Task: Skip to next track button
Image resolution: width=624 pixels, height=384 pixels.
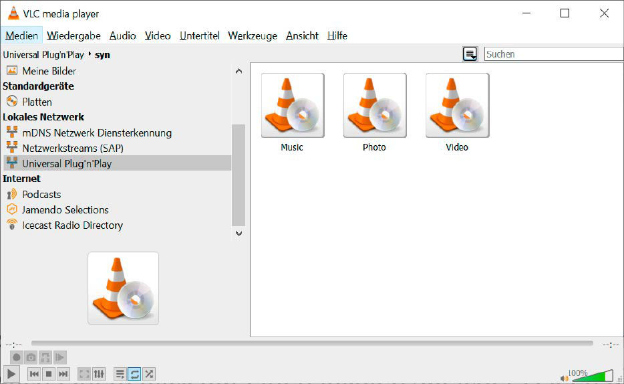Action: (x=63, y=374)
